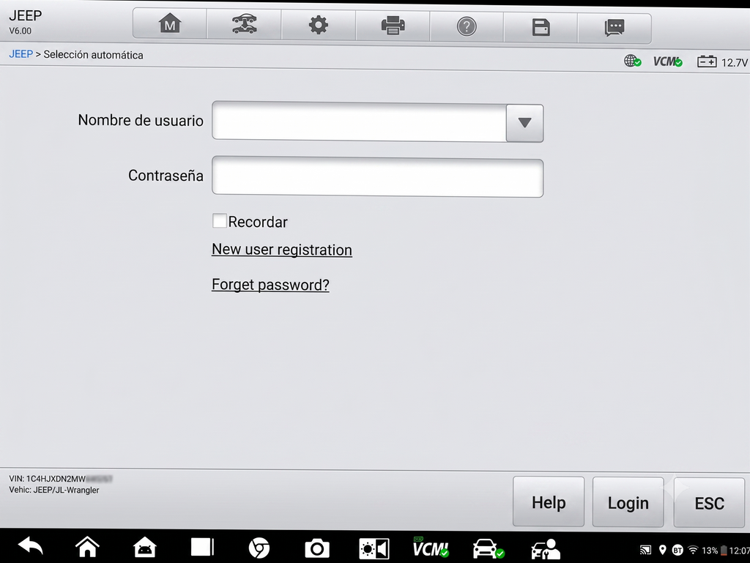Open the main menu home icon
This screenshot has width=750, height=563.
click(x=170, y=24)
